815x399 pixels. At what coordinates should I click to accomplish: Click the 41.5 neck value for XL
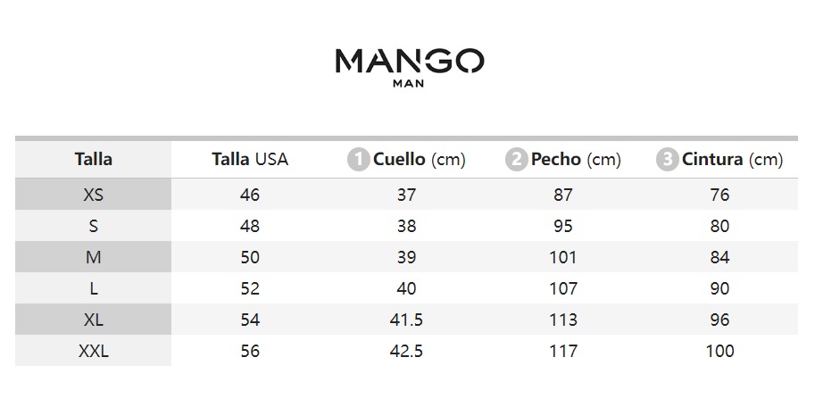406,320
